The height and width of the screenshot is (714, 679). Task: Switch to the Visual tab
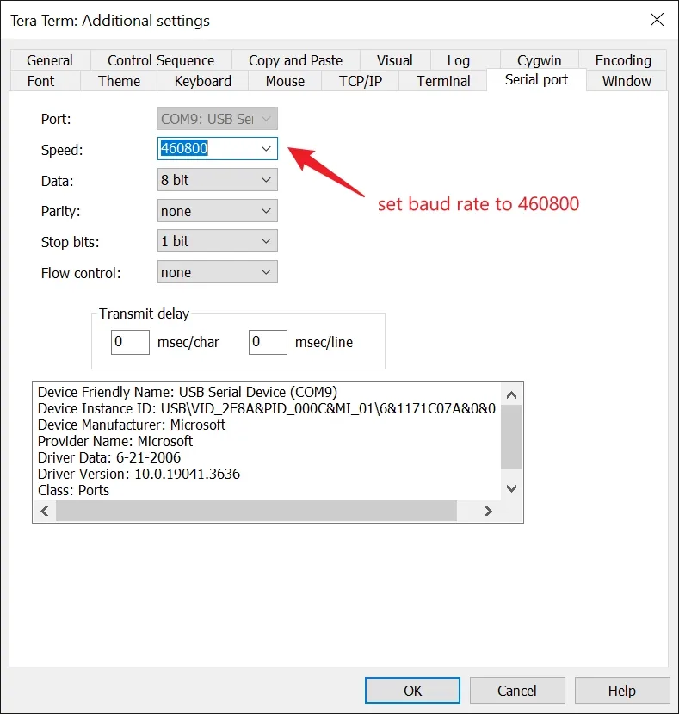pyautogui.click(x=394, y=60)
